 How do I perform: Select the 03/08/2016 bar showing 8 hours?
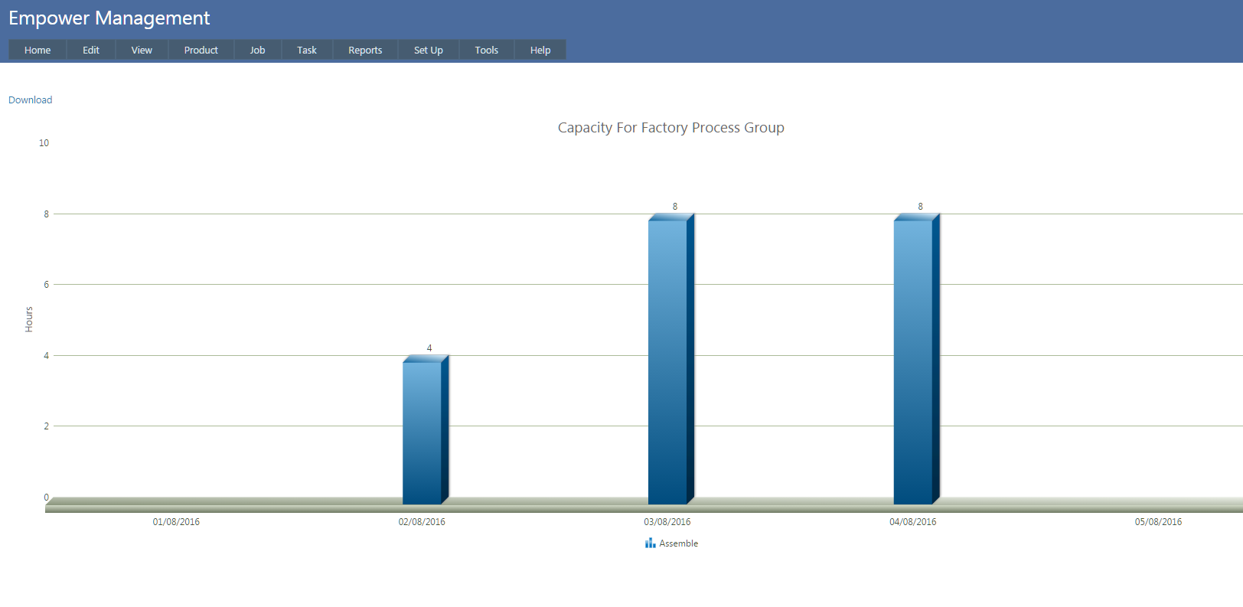coord(668,360)
